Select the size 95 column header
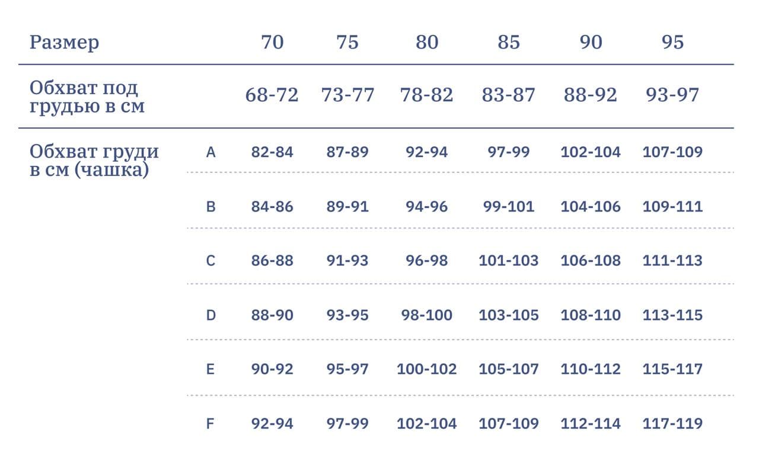 672,42
